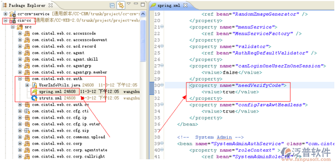Toggle Link with Editor button
The width and height of the screenshot is (335, 166).
pos(121,5)
